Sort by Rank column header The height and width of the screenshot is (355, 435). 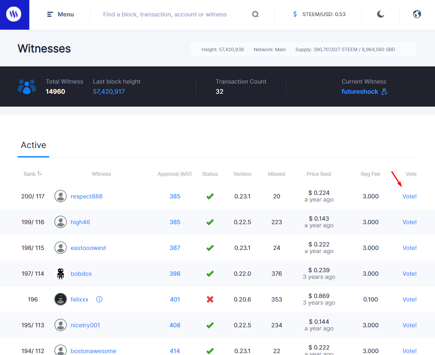tap(32, 174)
